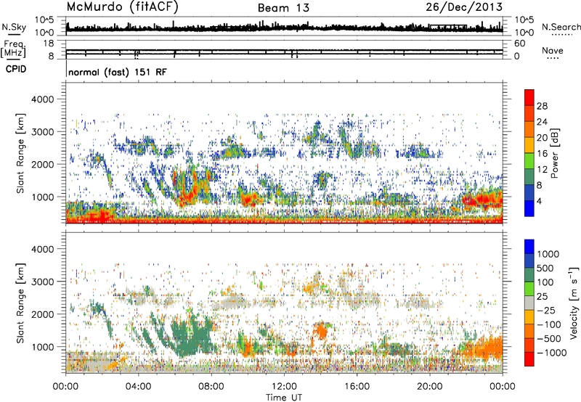The height and width of the screenshot is (402, 581).
Task: Click the dark green 100-500 velocity segment
Action: (529, 275)
